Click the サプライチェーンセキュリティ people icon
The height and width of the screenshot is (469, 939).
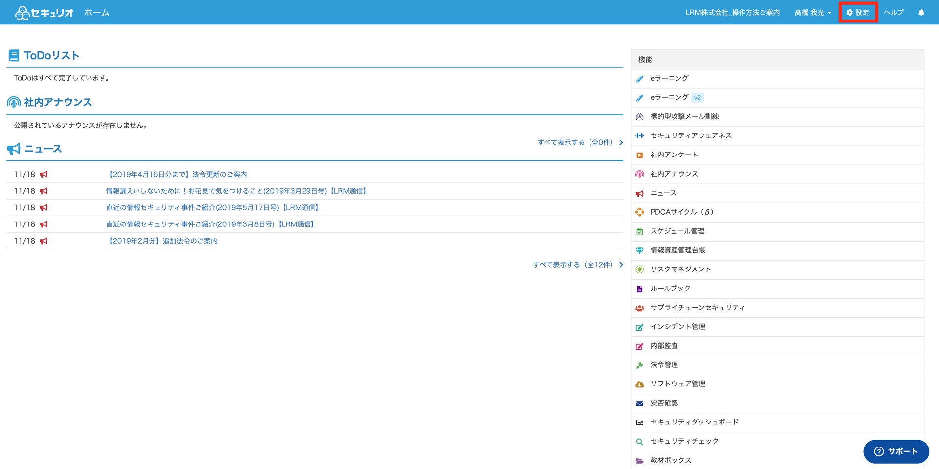click(639, 308)
